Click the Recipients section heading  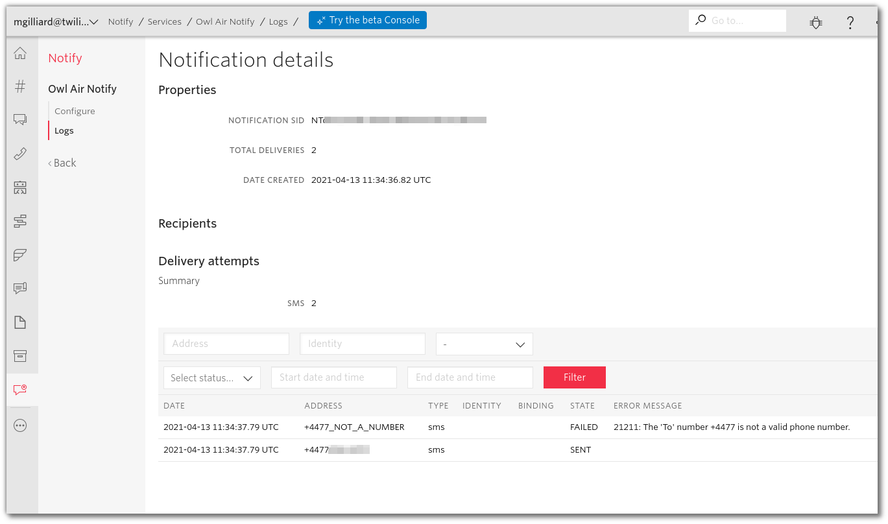187,224
